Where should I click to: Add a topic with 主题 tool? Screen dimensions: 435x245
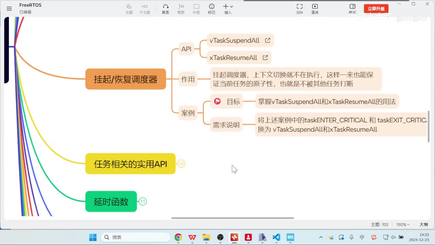tap(129, 9)
